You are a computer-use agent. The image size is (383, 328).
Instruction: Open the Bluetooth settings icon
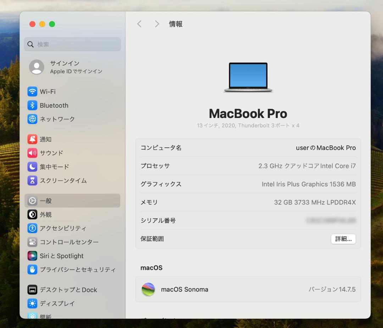[x=32, y=105]
